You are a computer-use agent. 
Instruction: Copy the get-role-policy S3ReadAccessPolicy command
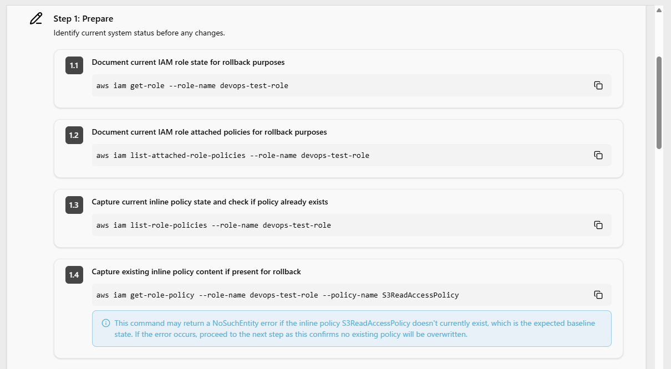[598, 295]
